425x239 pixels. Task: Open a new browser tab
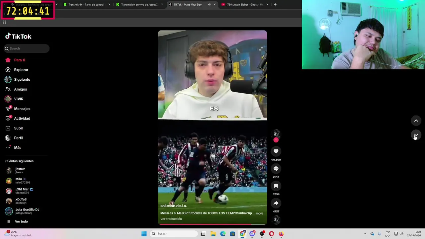[x=275, y=5]
